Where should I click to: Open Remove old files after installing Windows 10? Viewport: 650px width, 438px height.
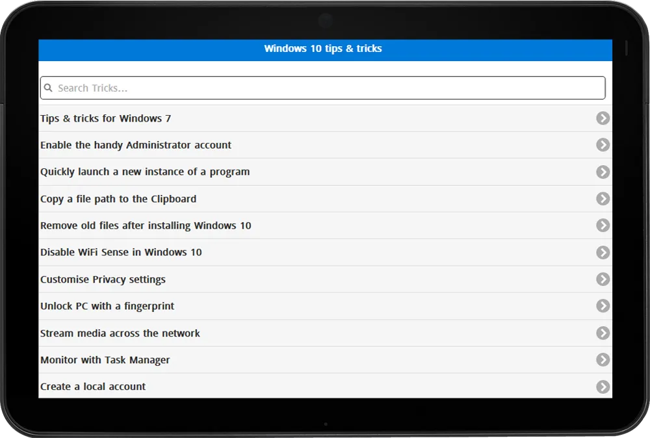(x=325, y=225)
